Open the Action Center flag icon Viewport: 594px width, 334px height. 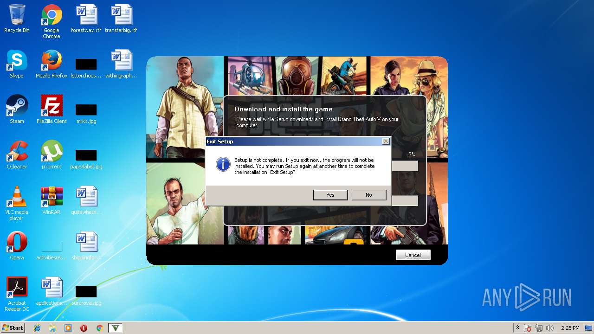pyautogui.click(x=528, y=328)
